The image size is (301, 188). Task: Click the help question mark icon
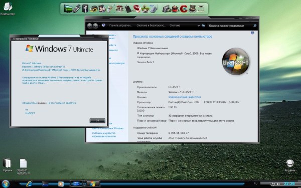[252, 33]
